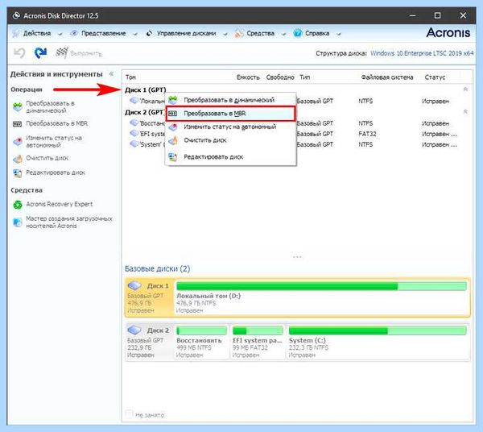Open the Управление дисками menu
This screenshot has height=432, width=483.
pos(187,33)
